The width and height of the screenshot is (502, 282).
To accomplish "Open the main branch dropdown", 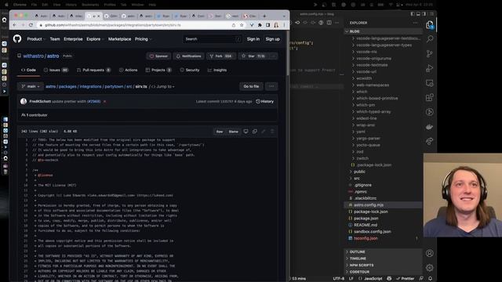I will pyautogui.click(x=31, y=86).
